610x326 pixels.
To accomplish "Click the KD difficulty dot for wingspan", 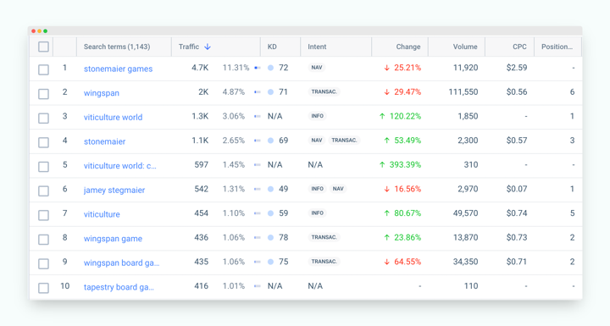I will tap(271, 92).
